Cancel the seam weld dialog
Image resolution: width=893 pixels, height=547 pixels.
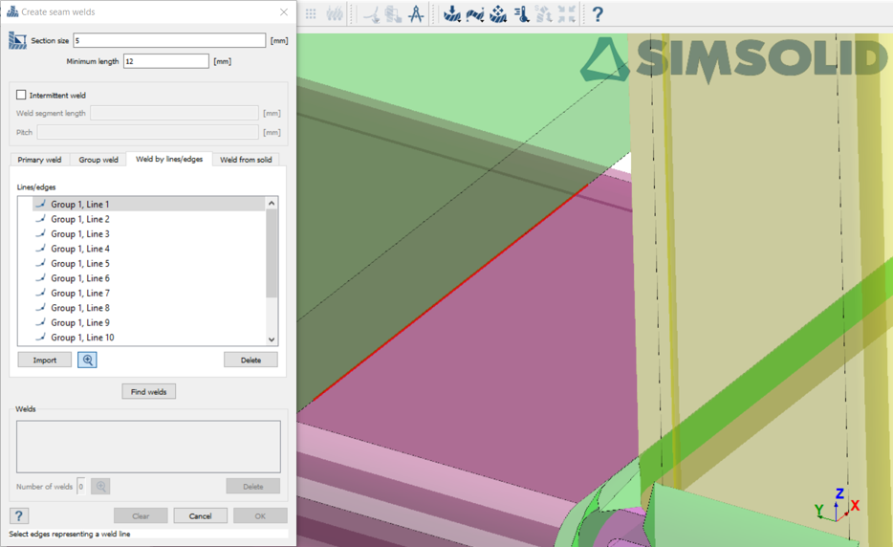coord(200,516)
